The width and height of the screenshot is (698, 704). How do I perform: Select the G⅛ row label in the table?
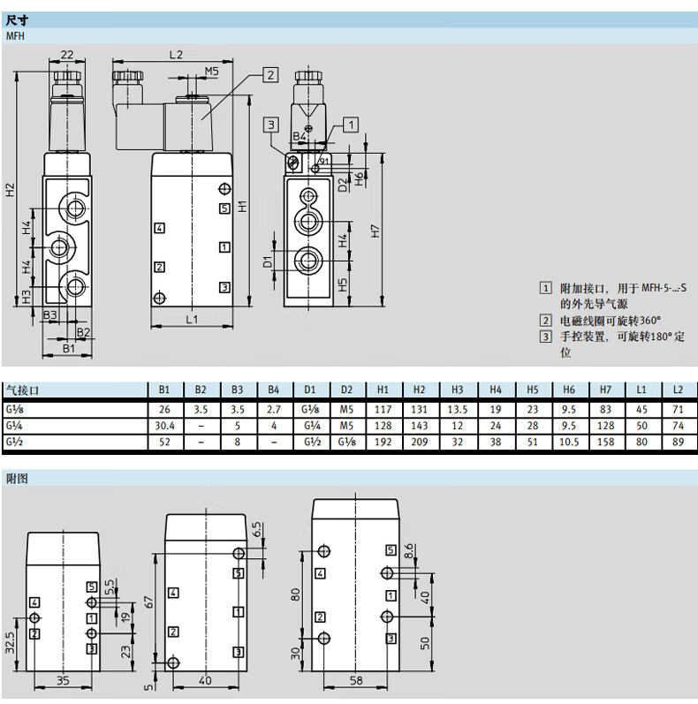click(18, 410)
